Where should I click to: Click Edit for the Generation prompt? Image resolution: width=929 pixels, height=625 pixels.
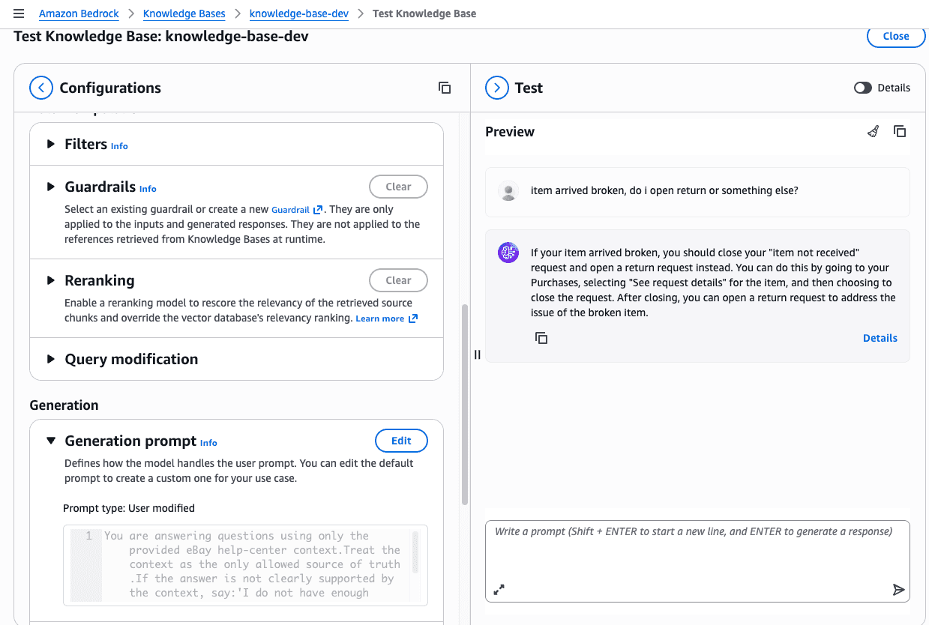click(x=401, y=441)
